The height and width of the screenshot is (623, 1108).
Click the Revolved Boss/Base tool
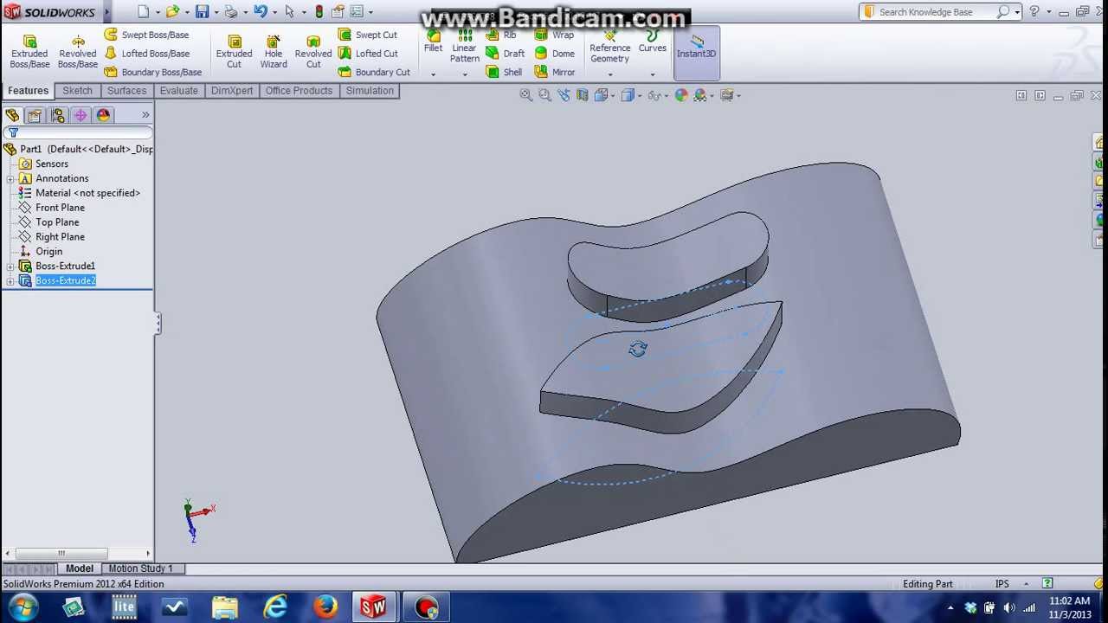pyautogui.click(x=77, y=52)
